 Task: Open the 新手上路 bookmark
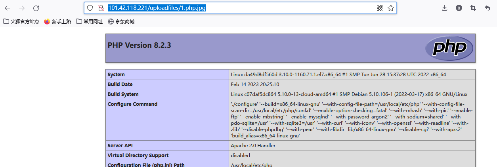point(57,22)
